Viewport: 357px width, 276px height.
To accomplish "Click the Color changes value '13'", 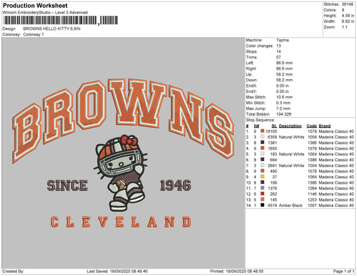I will (x=278, y=46).
